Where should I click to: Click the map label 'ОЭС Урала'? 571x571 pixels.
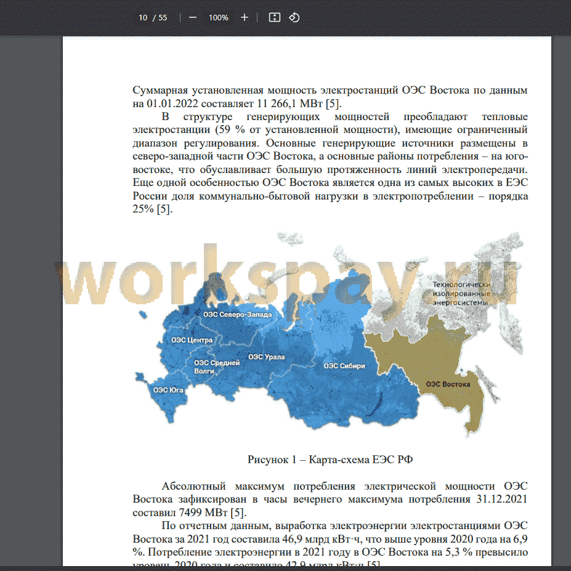[266, 357]
